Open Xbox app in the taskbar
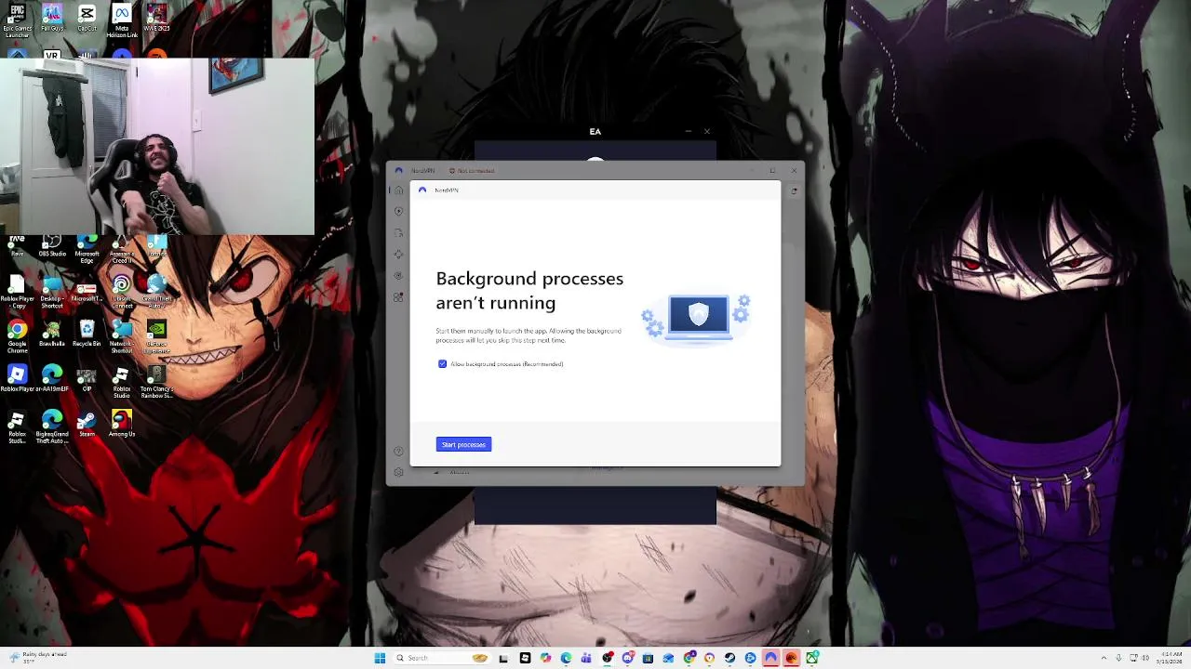This screenshot has width=1191, height=669. coord(811,658)
